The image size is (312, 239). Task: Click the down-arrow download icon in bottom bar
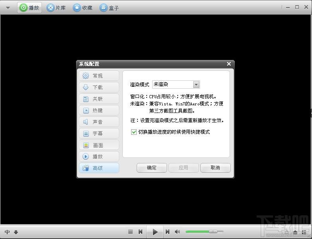(x=16, y=232)
